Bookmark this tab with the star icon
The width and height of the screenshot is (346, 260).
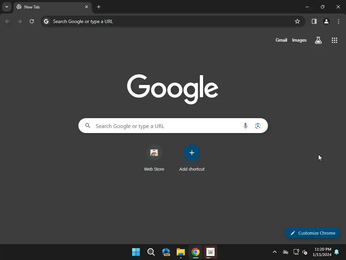coord(297,21)
